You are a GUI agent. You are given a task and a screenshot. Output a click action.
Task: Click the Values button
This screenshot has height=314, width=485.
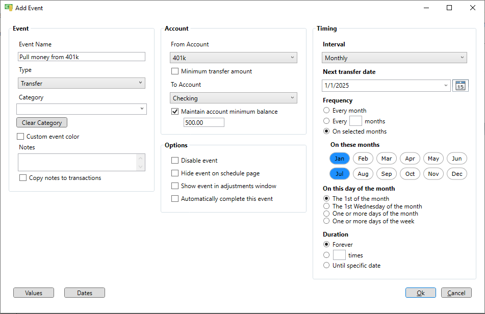click(x=34, y=293)
